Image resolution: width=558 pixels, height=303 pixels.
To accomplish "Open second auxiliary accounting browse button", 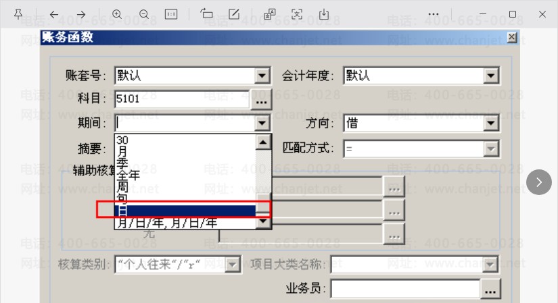I will click(x=394, y=211).
